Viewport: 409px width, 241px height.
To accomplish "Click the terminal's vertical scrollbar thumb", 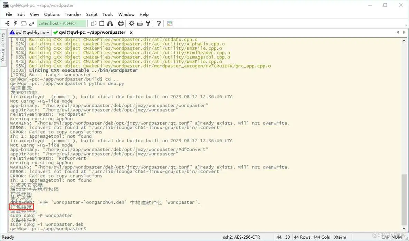I will click(x=404, y=199).
